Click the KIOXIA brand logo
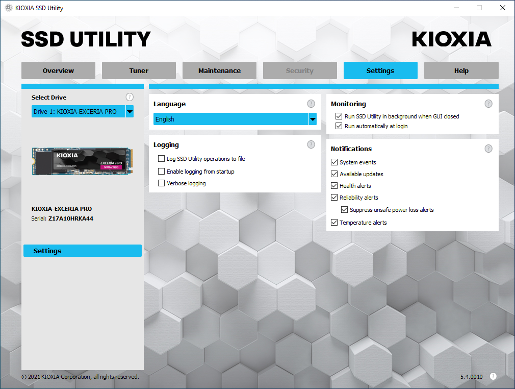 click(x=452, y=39)
